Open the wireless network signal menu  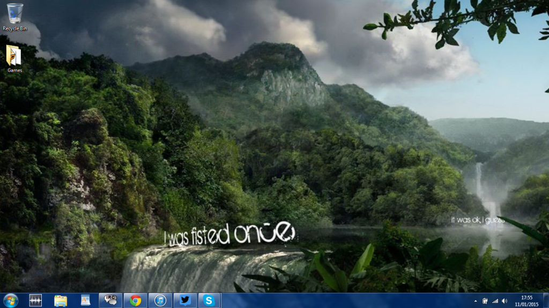495,301
